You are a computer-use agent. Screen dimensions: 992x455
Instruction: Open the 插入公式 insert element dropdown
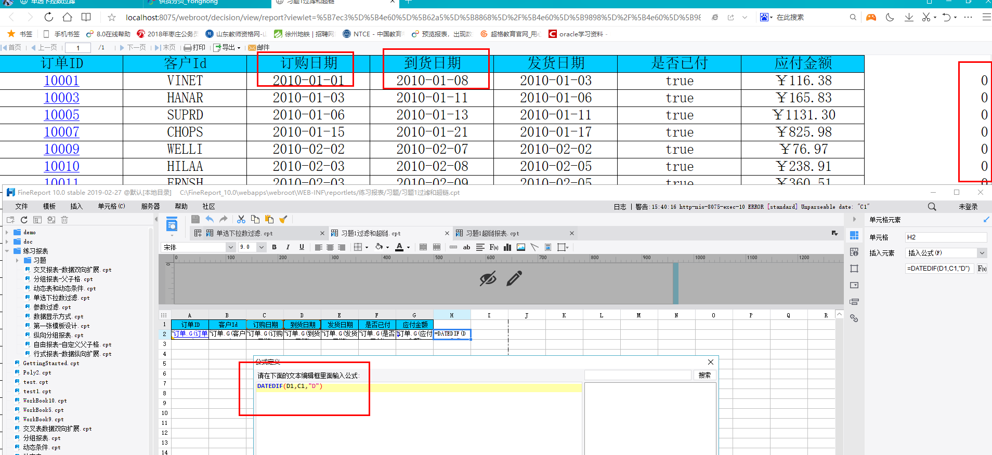tap(982, 253)
